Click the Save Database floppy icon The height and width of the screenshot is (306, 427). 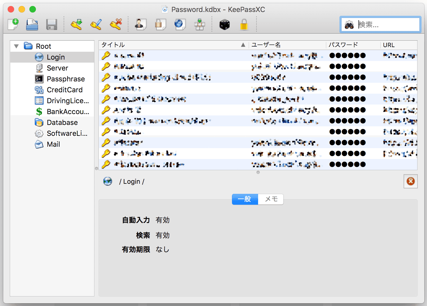(x=51, y=25)
